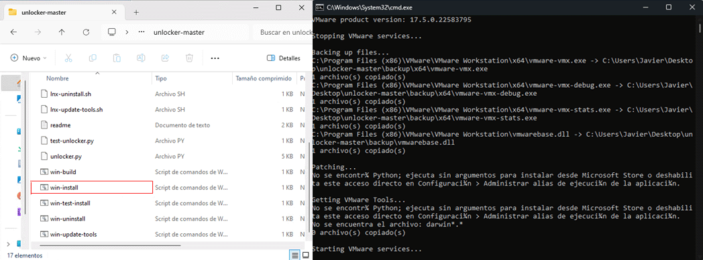Click the unlocker-master tab

pyautogui.click(x=65, y=12)
